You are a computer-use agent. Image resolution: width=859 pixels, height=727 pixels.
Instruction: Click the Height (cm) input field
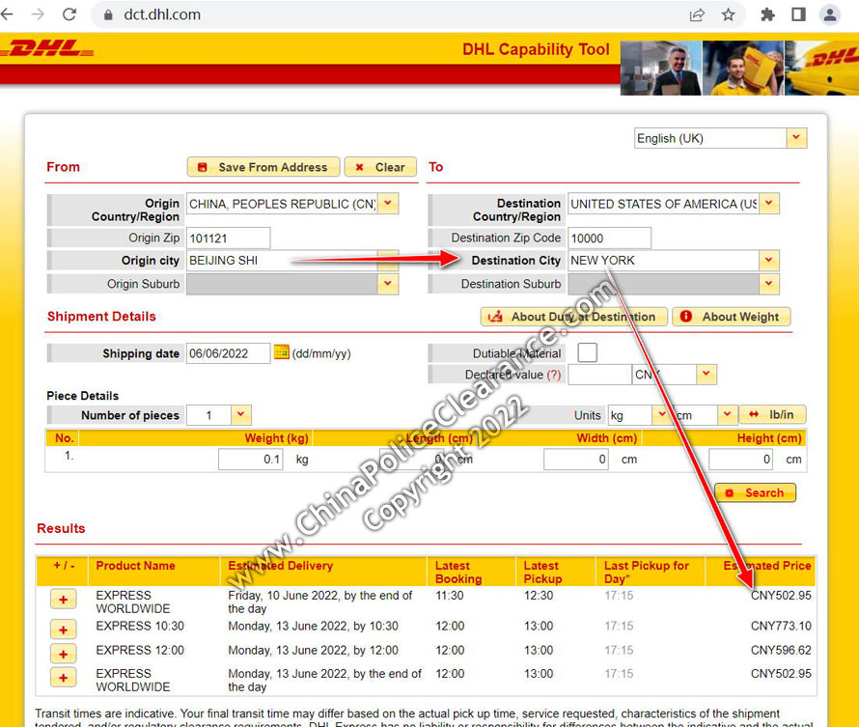click(x=740, y=460)
